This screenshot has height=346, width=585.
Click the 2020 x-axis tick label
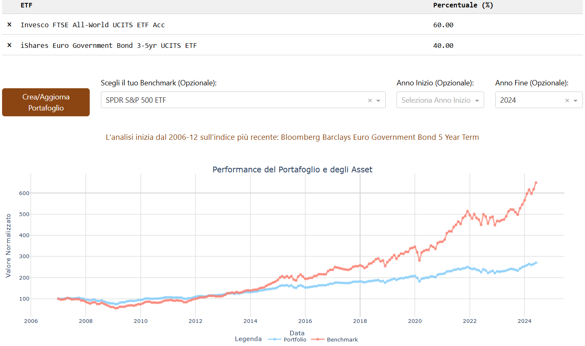415,320
